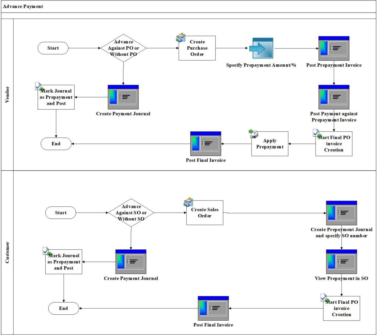
Task: Click the End terminator in Customer lane
Action: (x=64, y=308)
